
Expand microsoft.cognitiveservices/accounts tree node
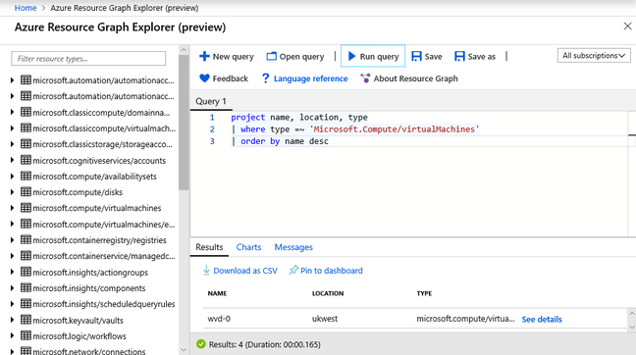(x=12, y=160)
